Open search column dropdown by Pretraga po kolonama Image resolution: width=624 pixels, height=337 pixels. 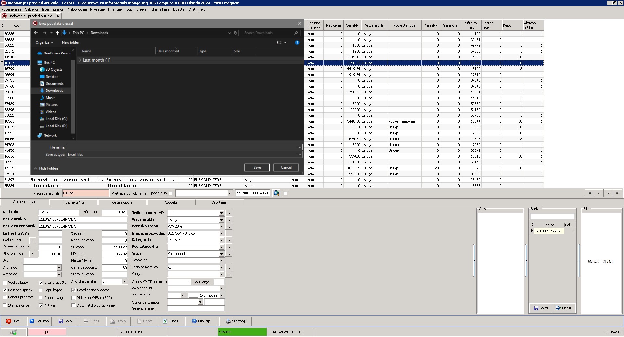point(229,193)
